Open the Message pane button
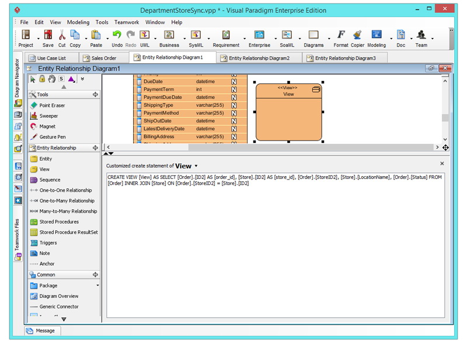467x344 pixels. [42, 331]
